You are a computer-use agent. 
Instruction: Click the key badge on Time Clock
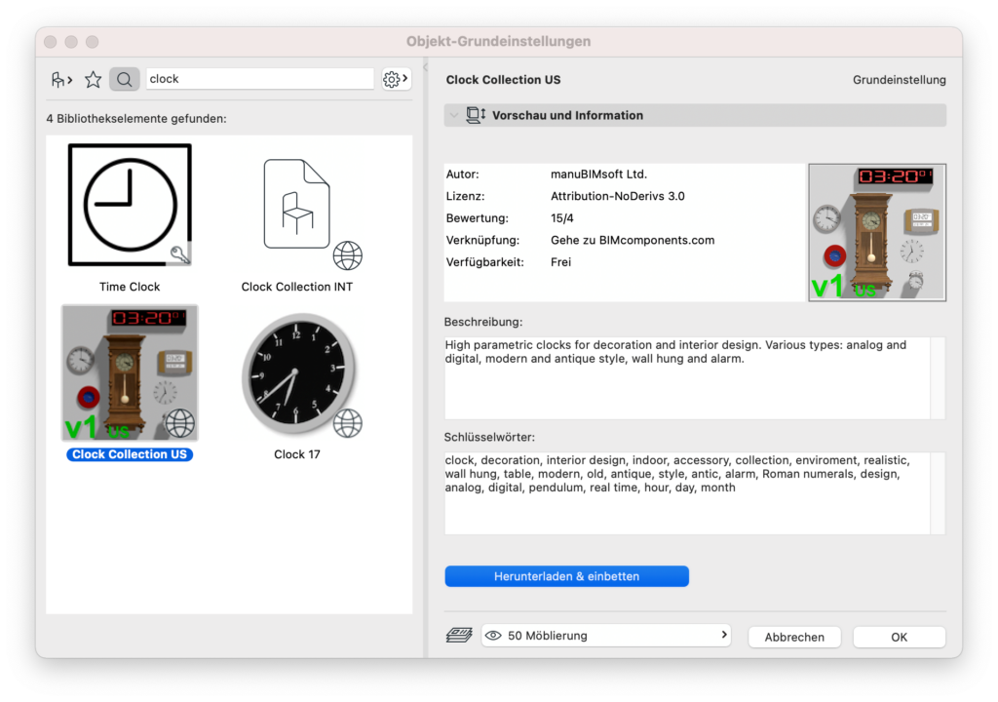pos(180,254)
